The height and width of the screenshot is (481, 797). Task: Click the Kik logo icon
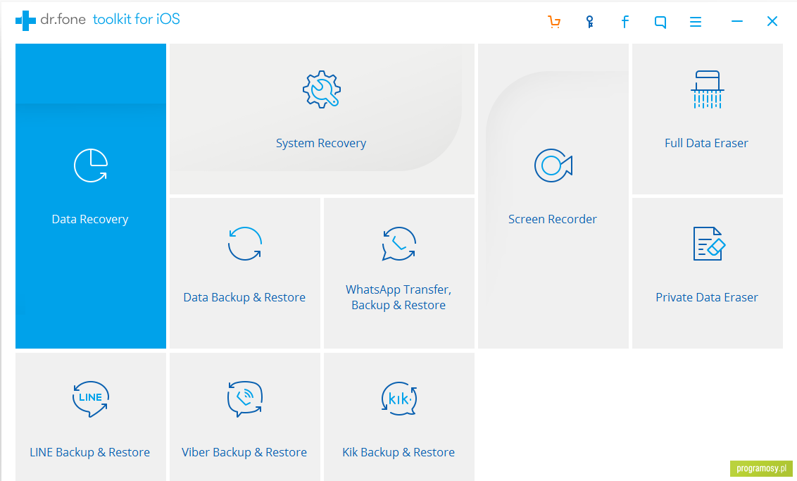point(399,399)
